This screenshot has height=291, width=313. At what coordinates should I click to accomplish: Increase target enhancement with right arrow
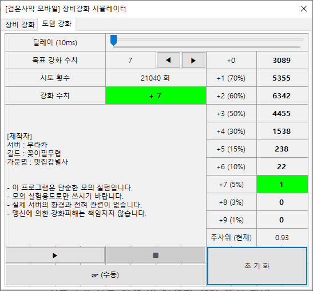(x=193, y=60)
